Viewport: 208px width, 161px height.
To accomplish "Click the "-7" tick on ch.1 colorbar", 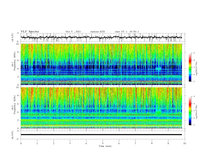I will pyautogui.click(x=194, y=82).
